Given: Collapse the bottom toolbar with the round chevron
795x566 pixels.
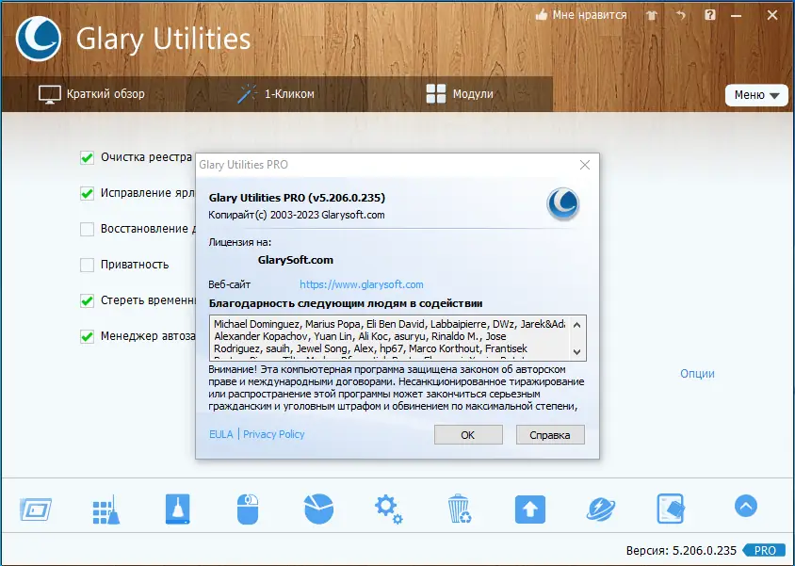Looking at the screenshot, I should point(746,506).
